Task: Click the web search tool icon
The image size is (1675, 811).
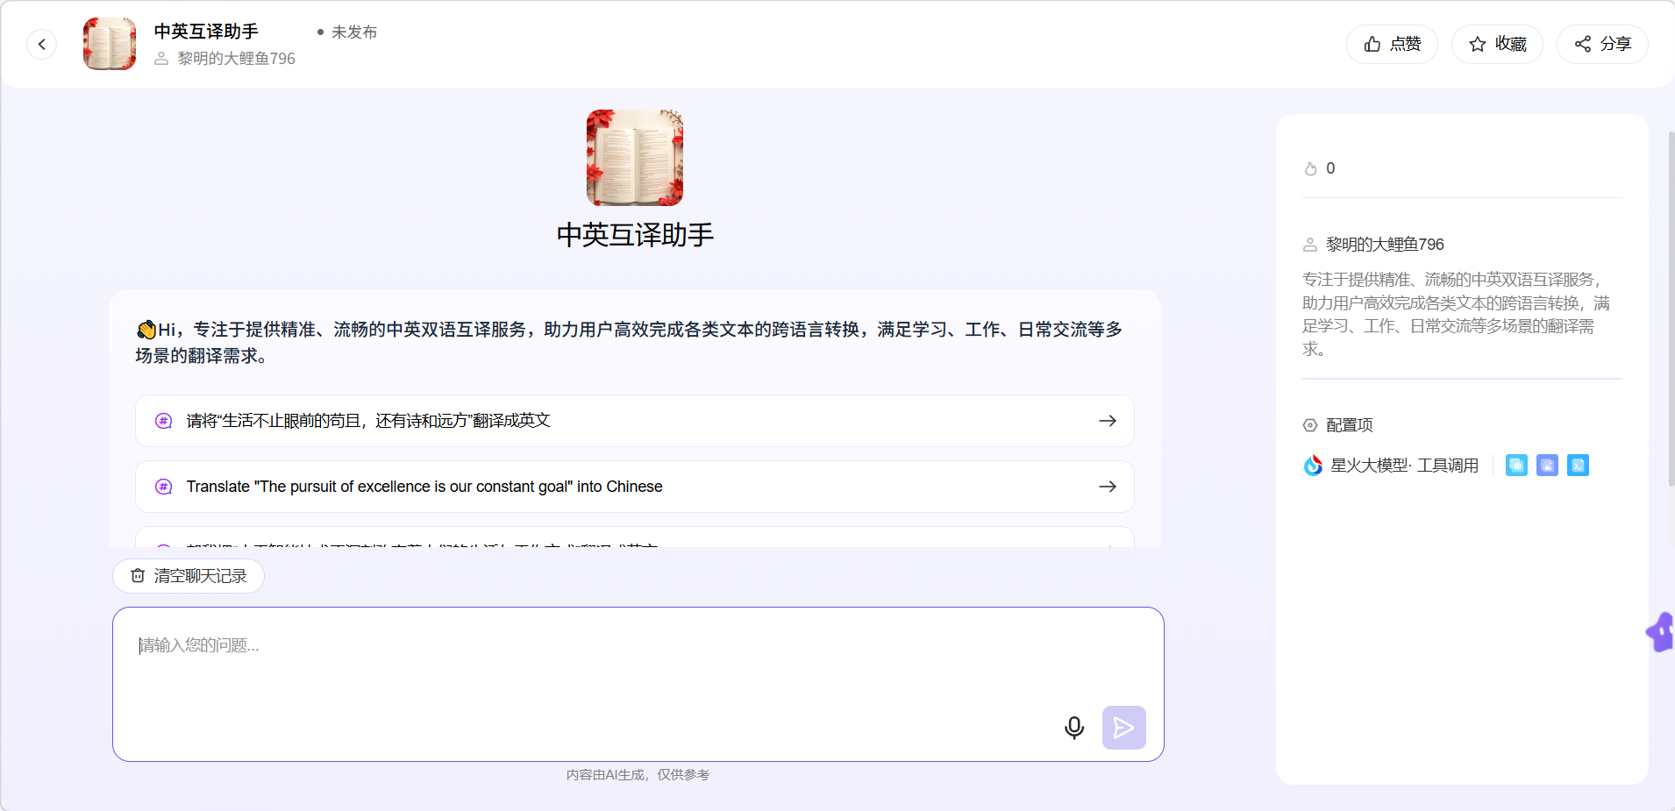Action: point(1516,466)
